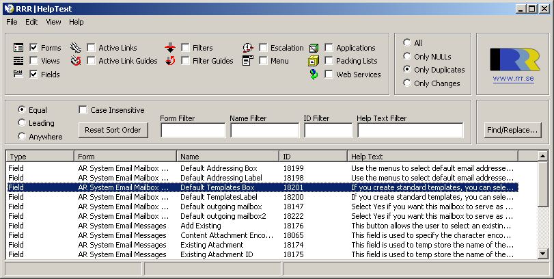Click the Escalation clock icon

(x=248, y=48)
